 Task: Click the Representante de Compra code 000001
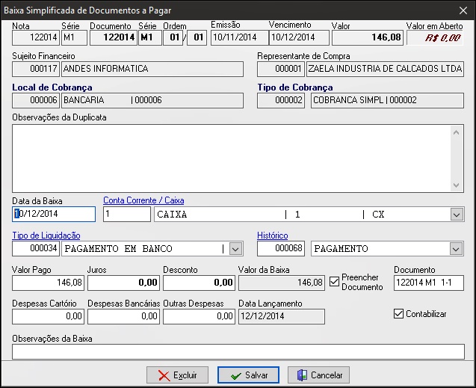(281, 69)
